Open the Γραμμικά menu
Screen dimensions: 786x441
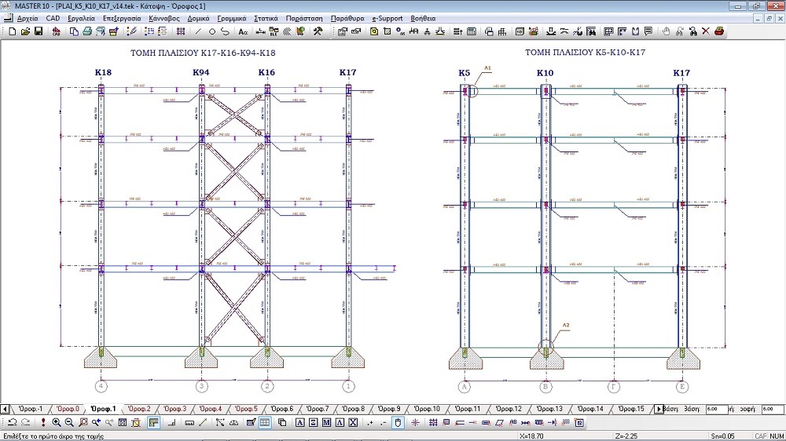click(232, 18)
